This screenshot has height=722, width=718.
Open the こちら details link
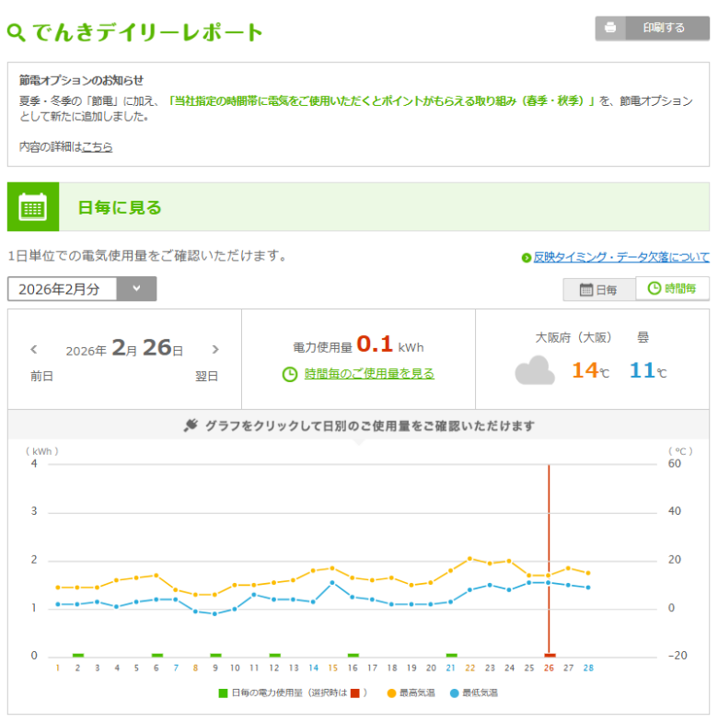pyautogui.click(x=98, y=147)
